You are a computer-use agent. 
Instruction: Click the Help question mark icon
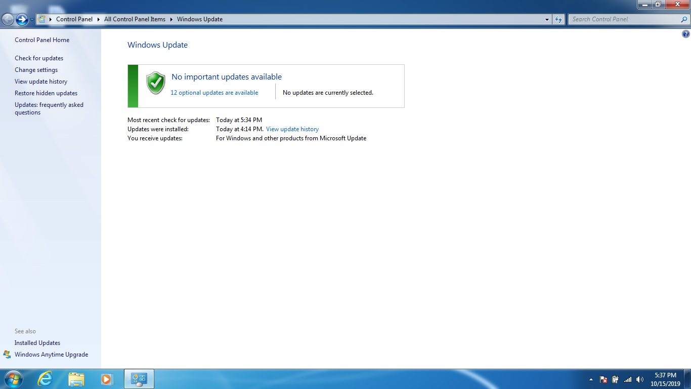point(685,34)
